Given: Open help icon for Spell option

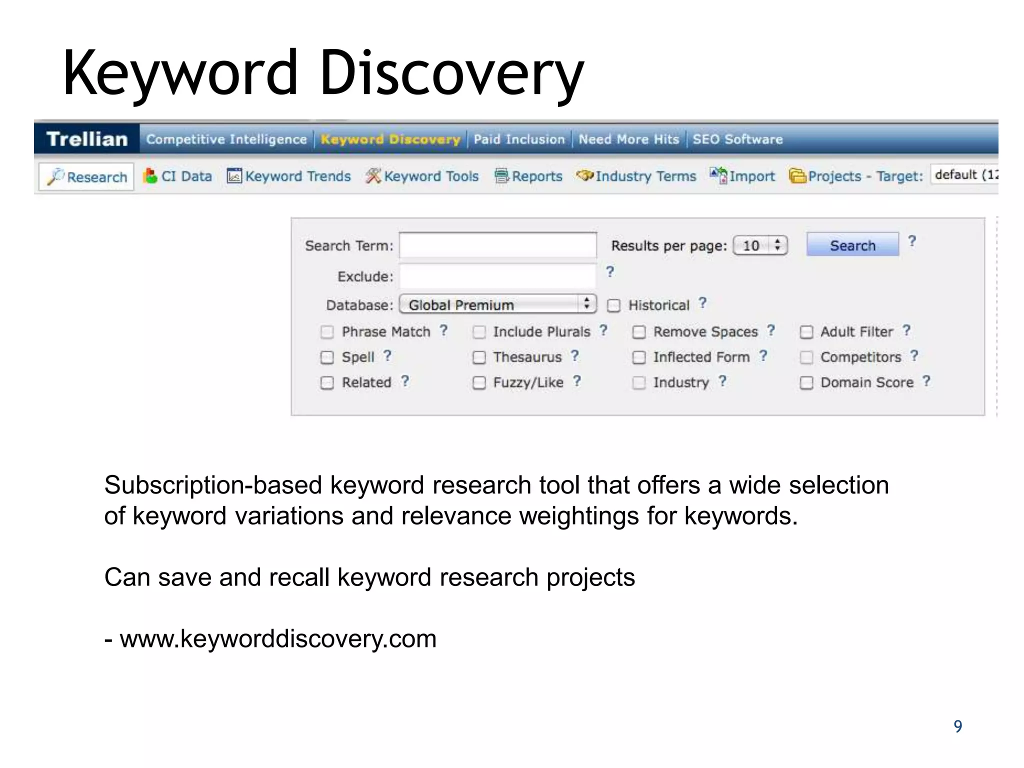Looking at the screenshot, I should coord(387,356).
